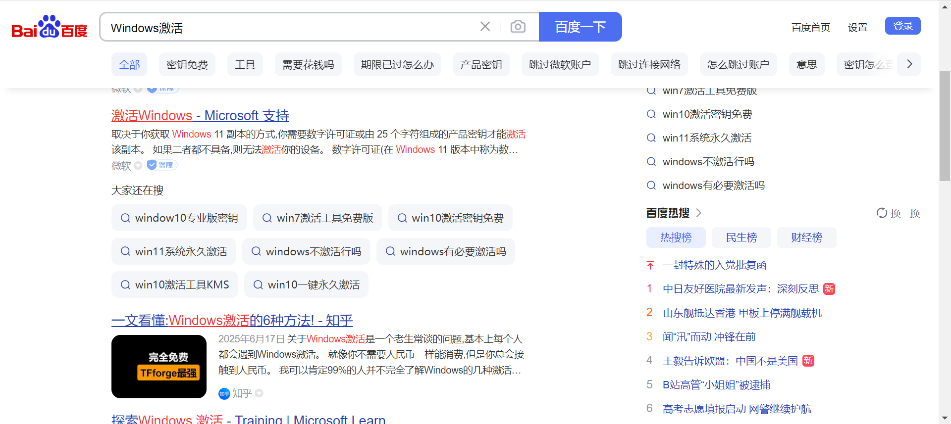Click sidebar related search win10激活密钥免费
Image resolution: width=951 pixels, height=424 pixels.
click(x=707, y=114)
